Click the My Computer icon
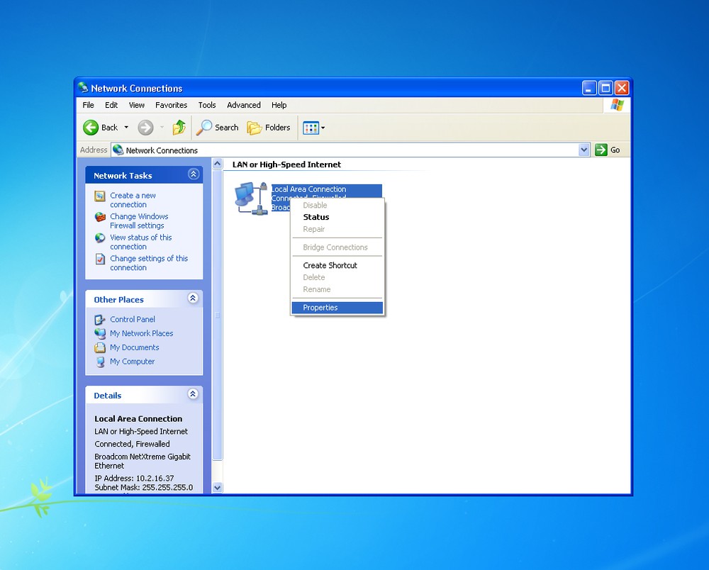Viewport: 709px width, 570px height. 99,362
